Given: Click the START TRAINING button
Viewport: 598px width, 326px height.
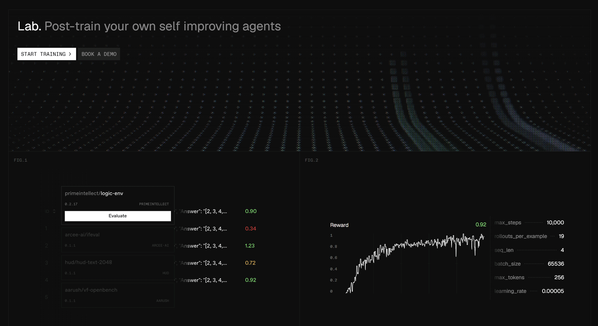Looking at the screenshot, I should click(x=47, y=54).
